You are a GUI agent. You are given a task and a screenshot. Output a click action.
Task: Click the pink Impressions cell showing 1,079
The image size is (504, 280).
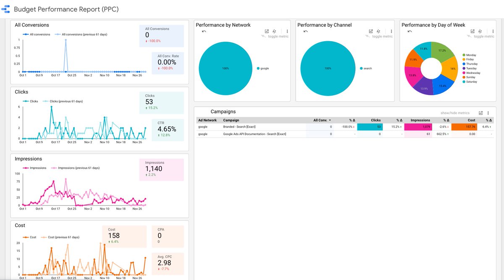(x=417, y=127)
